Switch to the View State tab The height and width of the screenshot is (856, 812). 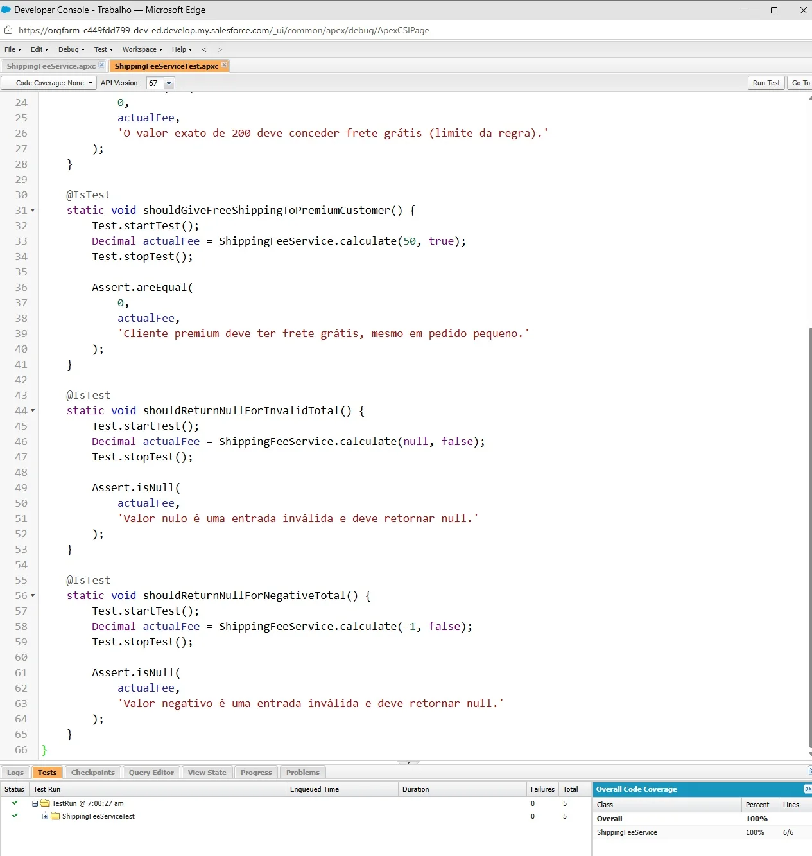click(x=207, y=773)
